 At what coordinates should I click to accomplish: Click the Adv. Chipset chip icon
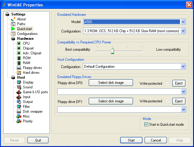19,53
